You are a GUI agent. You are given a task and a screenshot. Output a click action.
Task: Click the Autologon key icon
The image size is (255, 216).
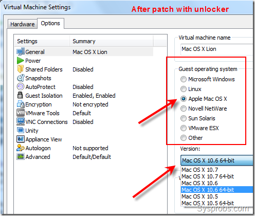(21, 148)
